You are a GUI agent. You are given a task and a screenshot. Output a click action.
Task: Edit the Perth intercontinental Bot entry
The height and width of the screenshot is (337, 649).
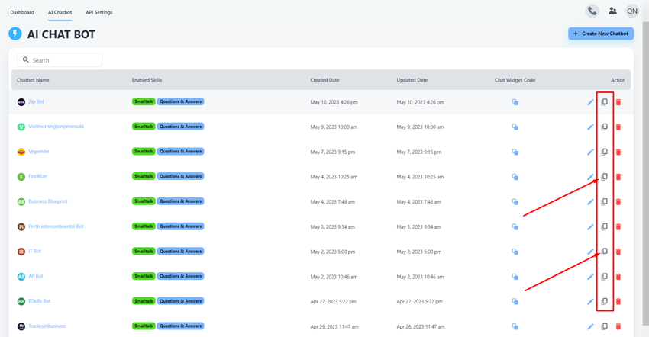(590, 227)
